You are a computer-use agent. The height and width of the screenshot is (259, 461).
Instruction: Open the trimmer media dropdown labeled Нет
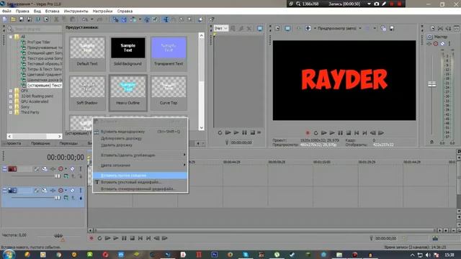pyautogui.click(x=221, y=29)
